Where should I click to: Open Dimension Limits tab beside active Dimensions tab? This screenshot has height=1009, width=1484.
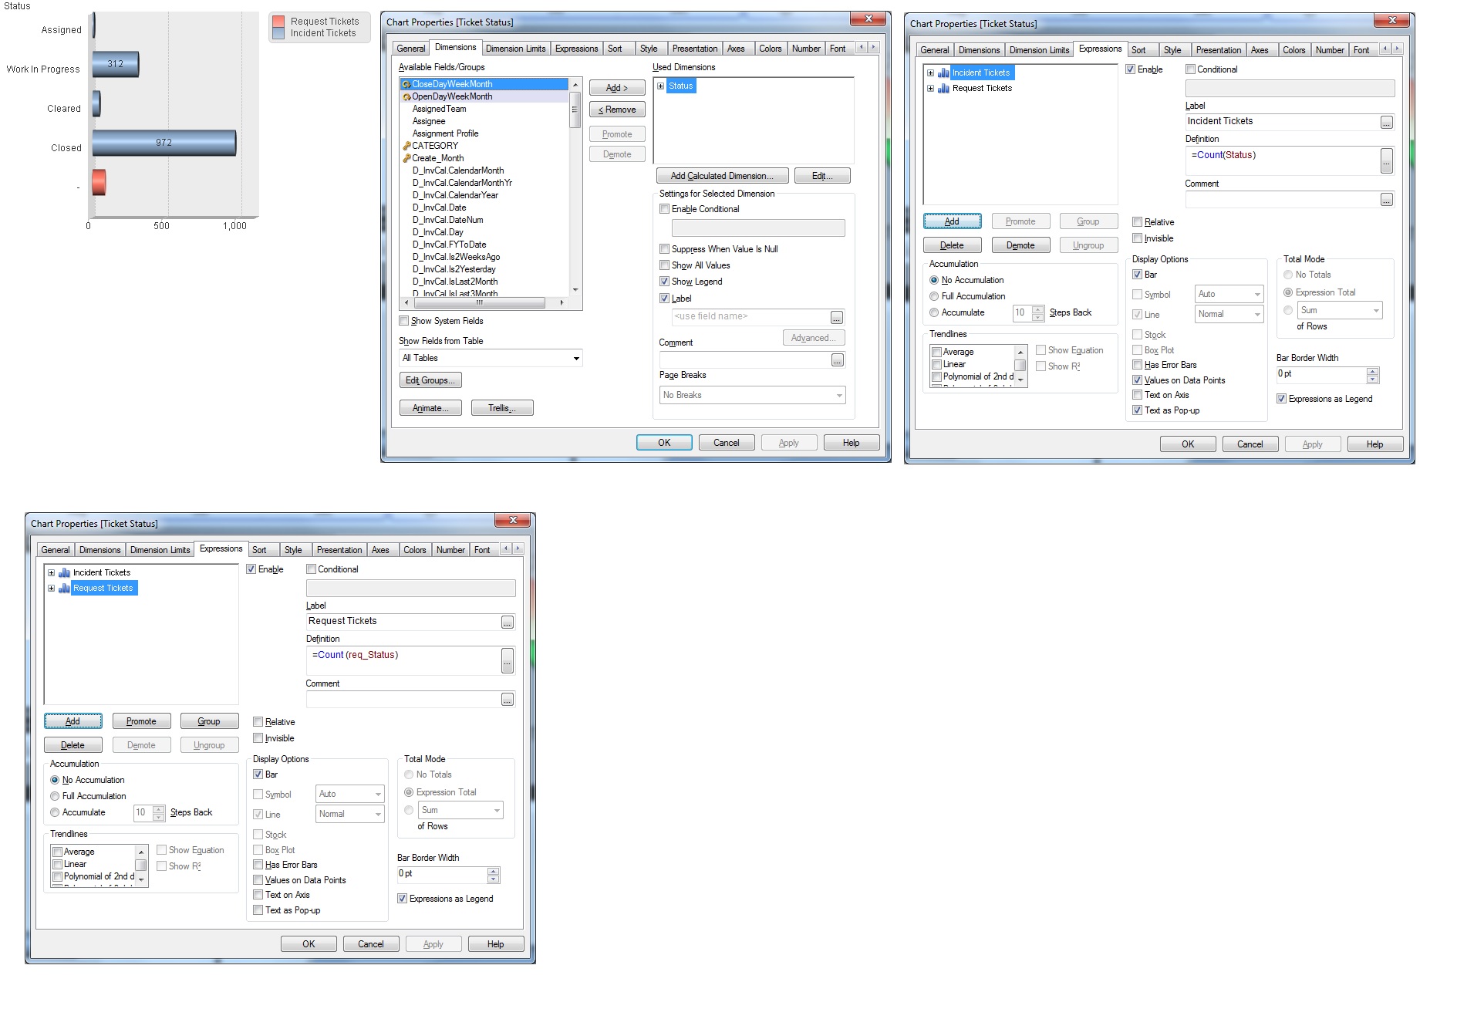(x=515, y=49)
